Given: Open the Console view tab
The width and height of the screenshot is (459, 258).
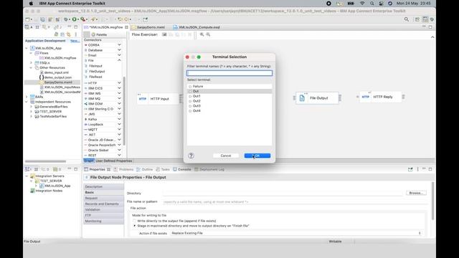Looking at the screenshot, I should (182, 169).
